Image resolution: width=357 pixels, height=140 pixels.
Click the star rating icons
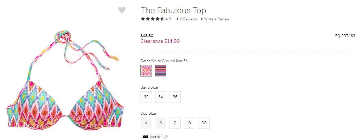tap(152, 19)
